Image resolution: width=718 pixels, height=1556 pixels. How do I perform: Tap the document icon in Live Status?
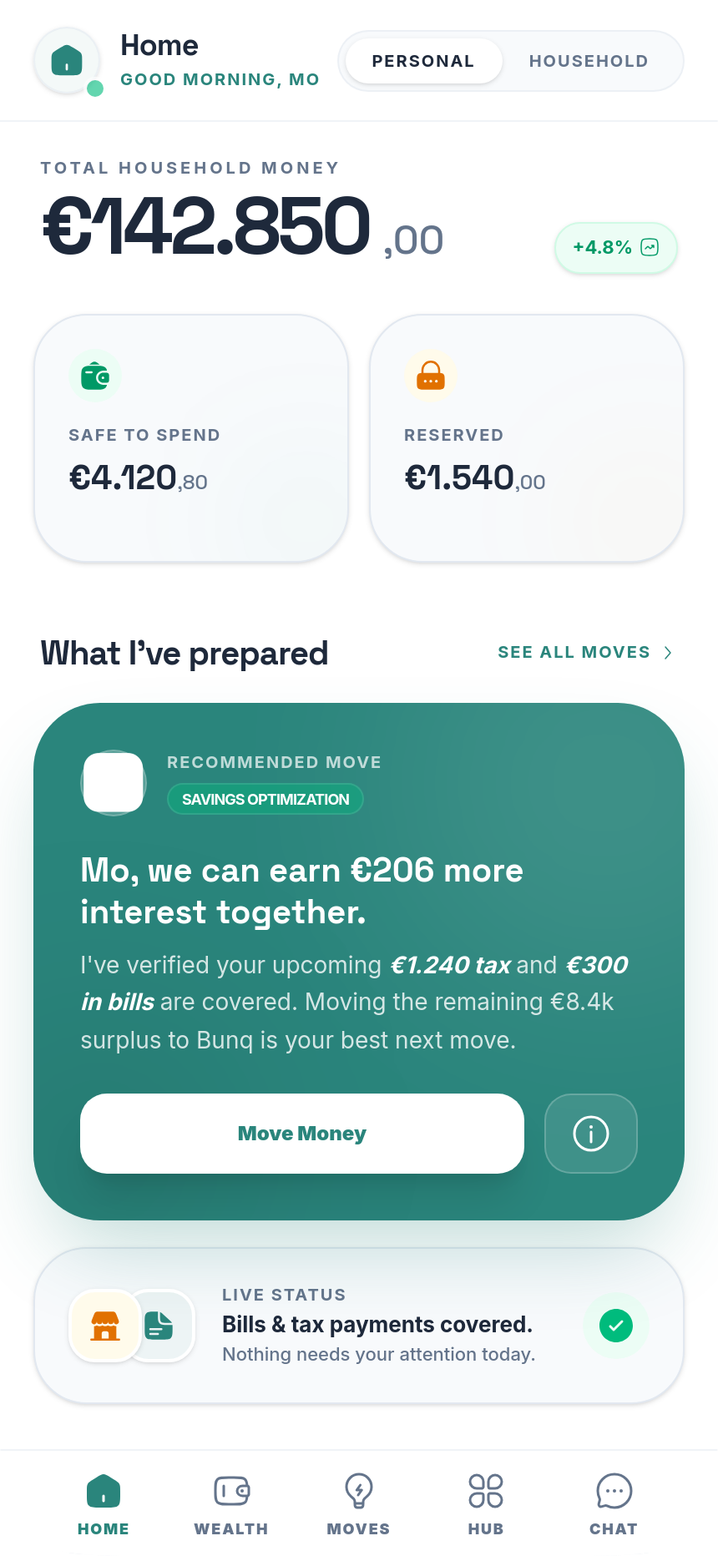159,1326
